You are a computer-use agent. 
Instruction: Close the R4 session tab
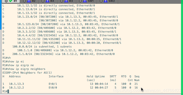43,1
